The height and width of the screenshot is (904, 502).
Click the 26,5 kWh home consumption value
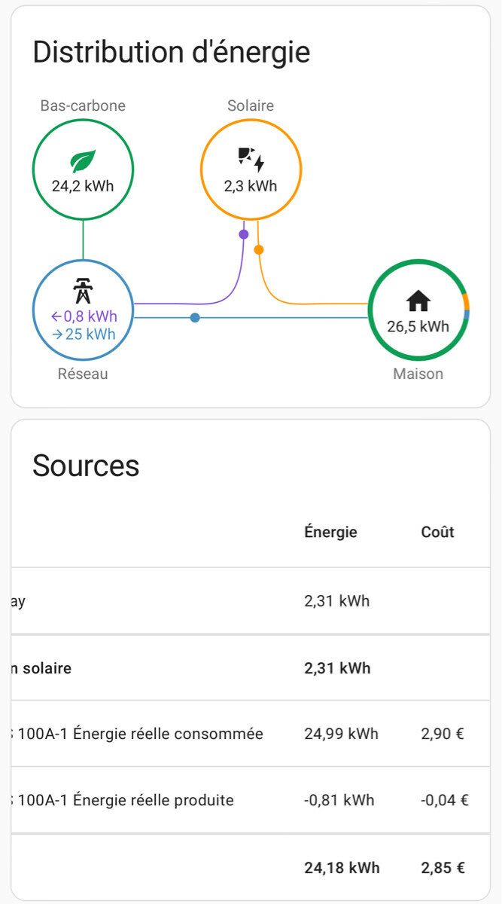point(418,327)
